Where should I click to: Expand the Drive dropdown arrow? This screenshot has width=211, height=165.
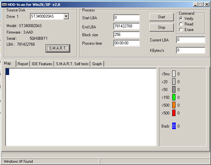pyautogui.click(x=66, y=16)
